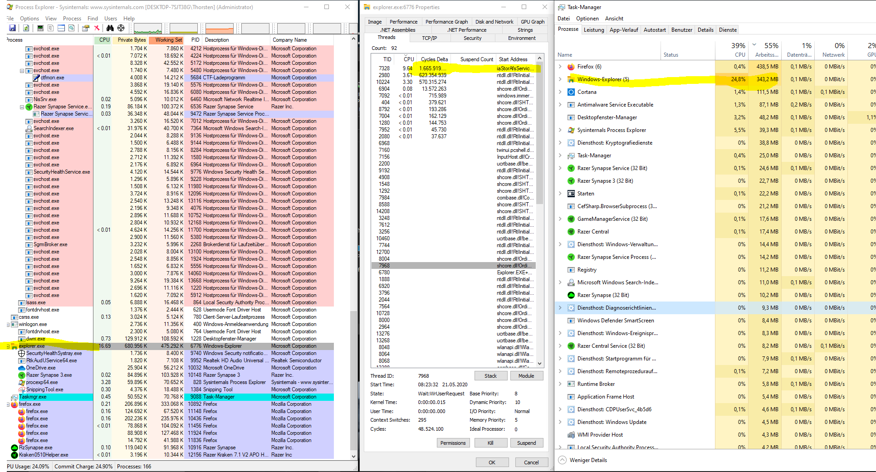Click the thread list scrollbar down arrow
876x472 pixels.
[x=539, y=363]
